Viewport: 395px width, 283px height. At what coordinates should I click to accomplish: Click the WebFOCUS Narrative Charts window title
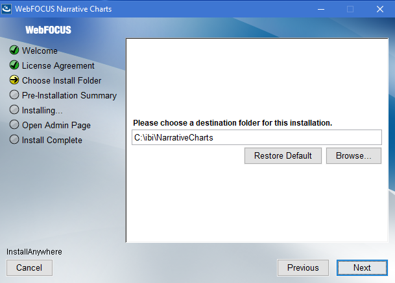point(63,9)
